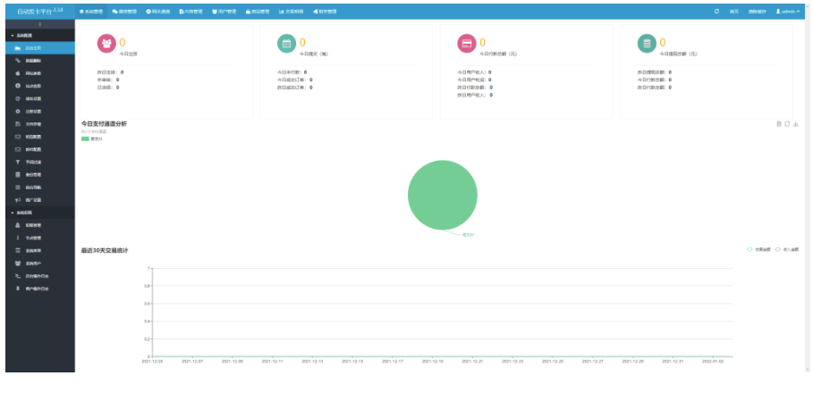This screenshot has width=813, height=401.
Task: Open the chart data view icon
Action: coord(778,123)
